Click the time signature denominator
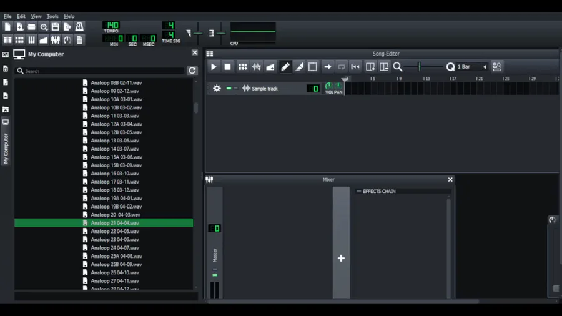The height and width of the screenshot is (316, 562). click(169, 35)
